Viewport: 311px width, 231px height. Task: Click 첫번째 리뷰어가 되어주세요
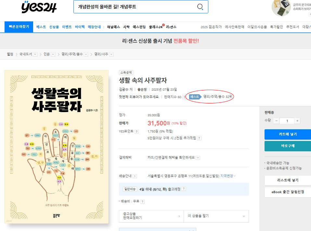tap(139, 97)
